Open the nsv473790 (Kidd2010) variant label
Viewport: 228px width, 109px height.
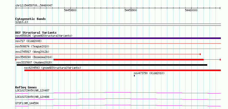click(149, 73)
